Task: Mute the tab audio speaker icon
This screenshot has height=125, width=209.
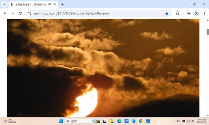Action: click(50, 4)
